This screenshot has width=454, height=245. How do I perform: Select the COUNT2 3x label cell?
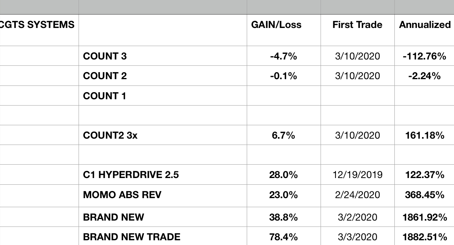click(111, 135)
